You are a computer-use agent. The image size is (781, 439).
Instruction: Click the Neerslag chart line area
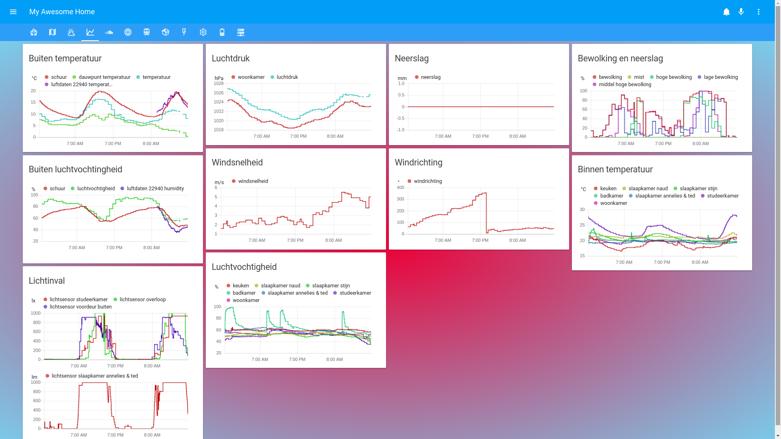pos(481,106)
